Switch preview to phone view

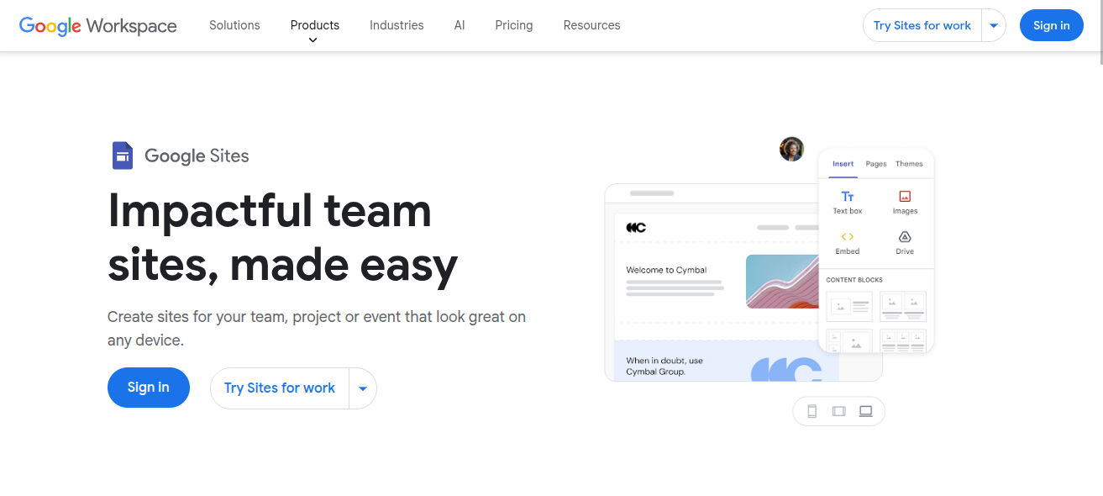pos(811,411)
